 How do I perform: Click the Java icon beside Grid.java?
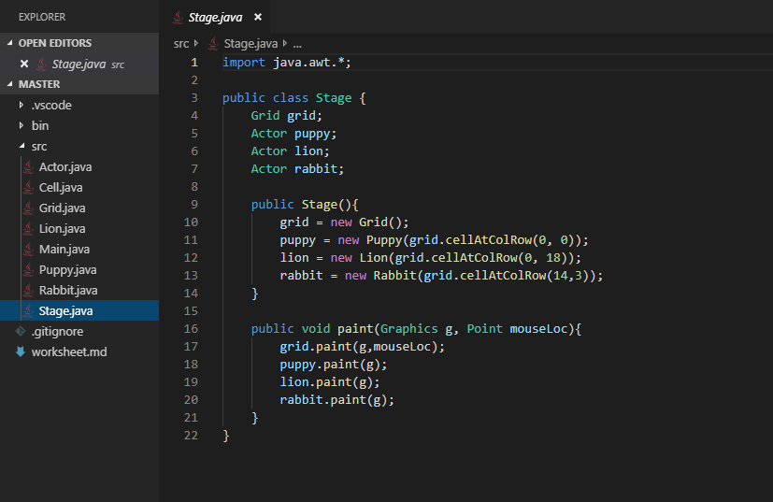29,208
